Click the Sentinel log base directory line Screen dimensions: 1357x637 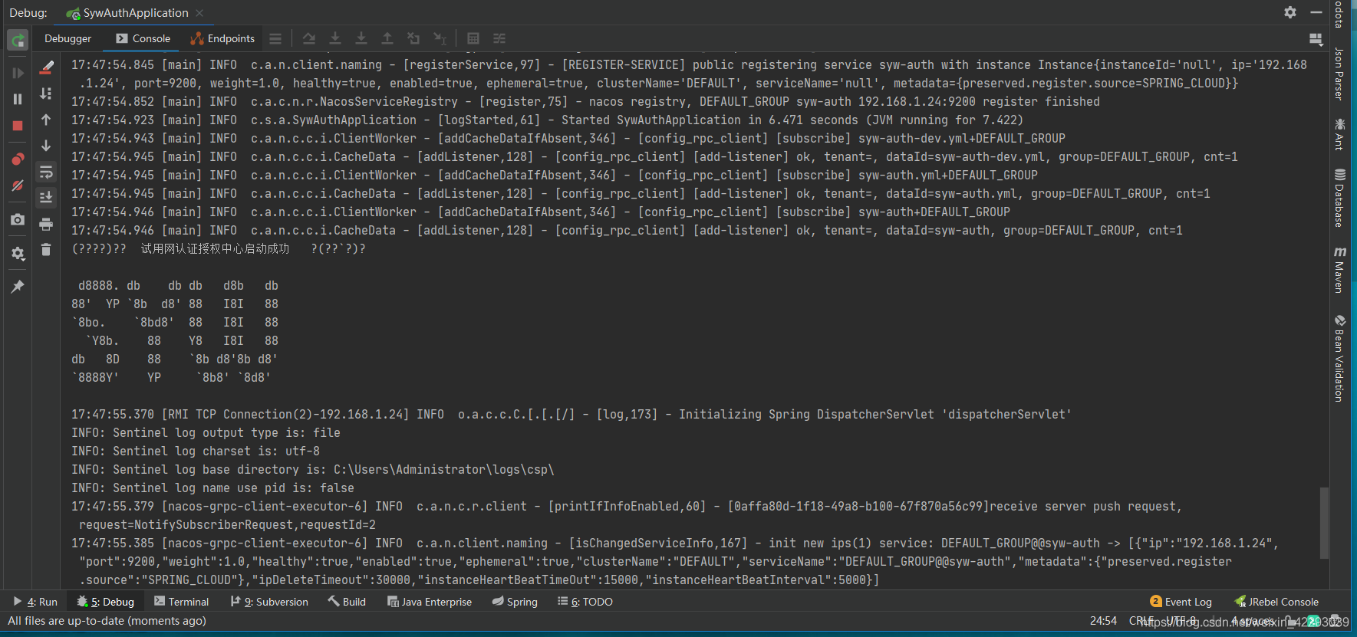pos(312,469)
